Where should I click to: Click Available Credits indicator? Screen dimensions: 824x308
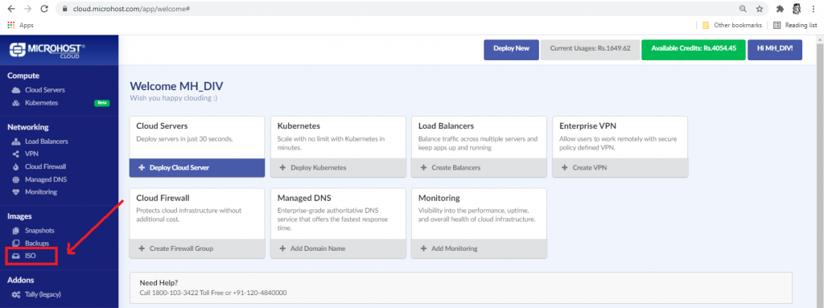click(694, 49)
